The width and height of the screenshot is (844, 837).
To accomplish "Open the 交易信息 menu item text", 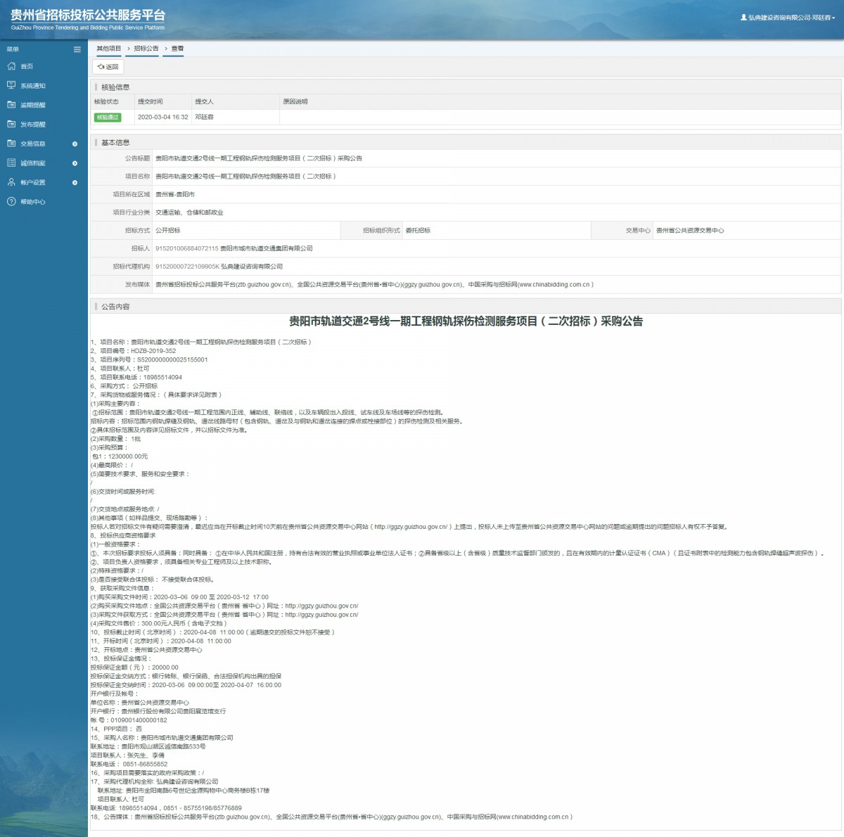I will pyautogui.click(x=33, y=143).
